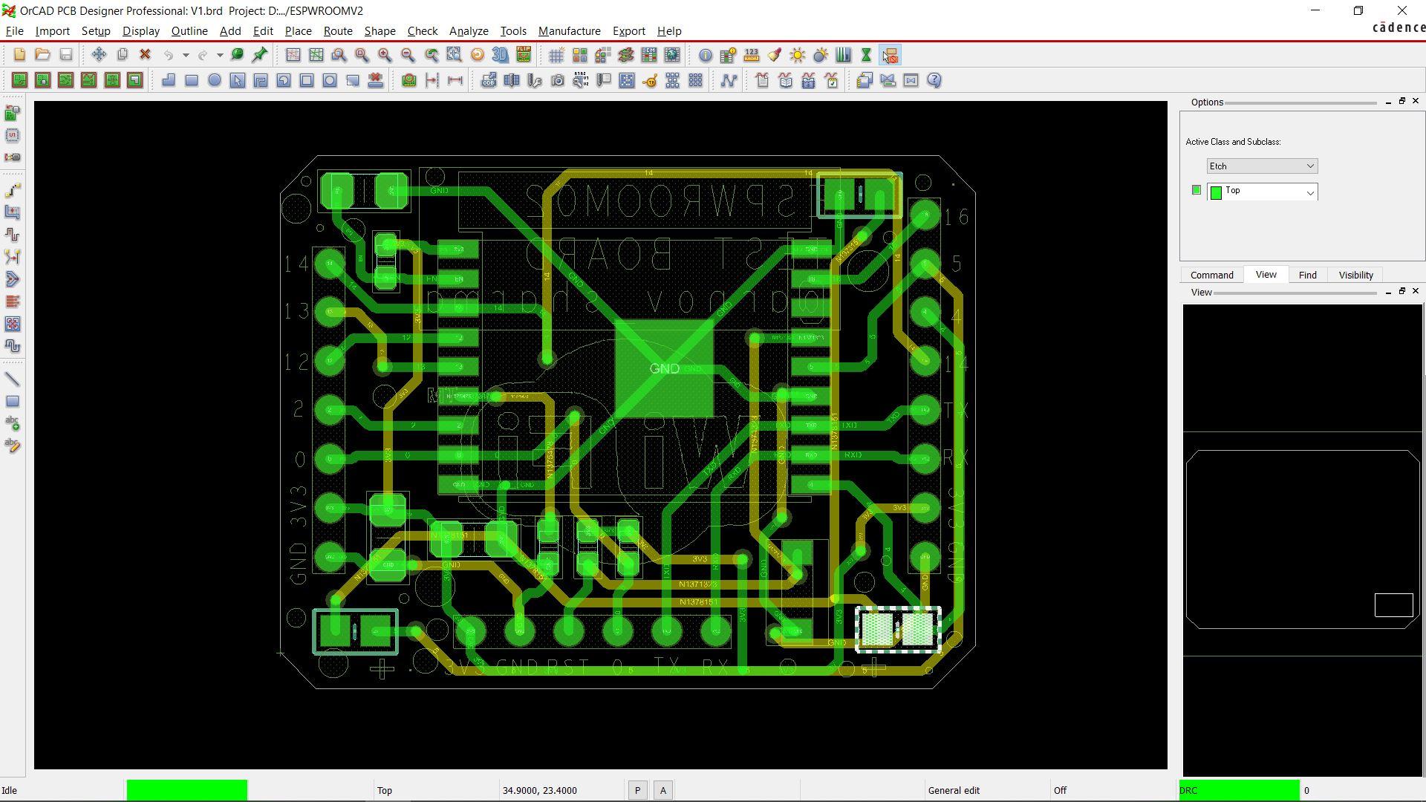Click the green DRC status indicator
The image size is (1426, 802).
1239,790
